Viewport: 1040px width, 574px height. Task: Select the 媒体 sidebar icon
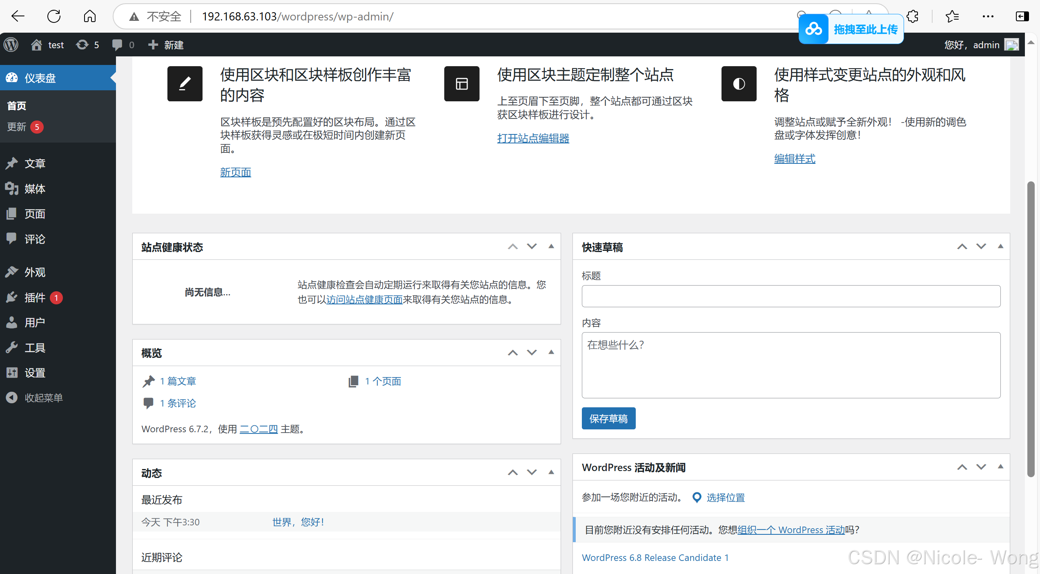coord(12,188)
